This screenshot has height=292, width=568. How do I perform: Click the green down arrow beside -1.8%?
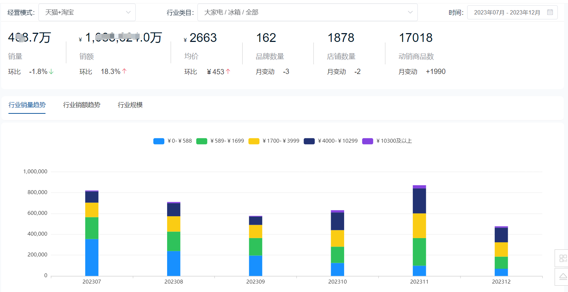pos(51,72)
